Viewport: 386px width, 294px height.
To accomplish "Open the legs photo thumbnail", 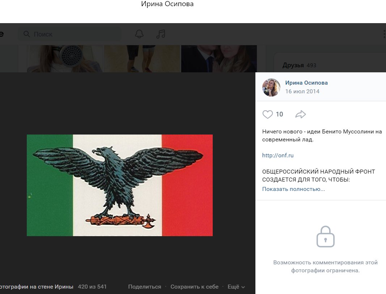I will (x=142, y=59).
